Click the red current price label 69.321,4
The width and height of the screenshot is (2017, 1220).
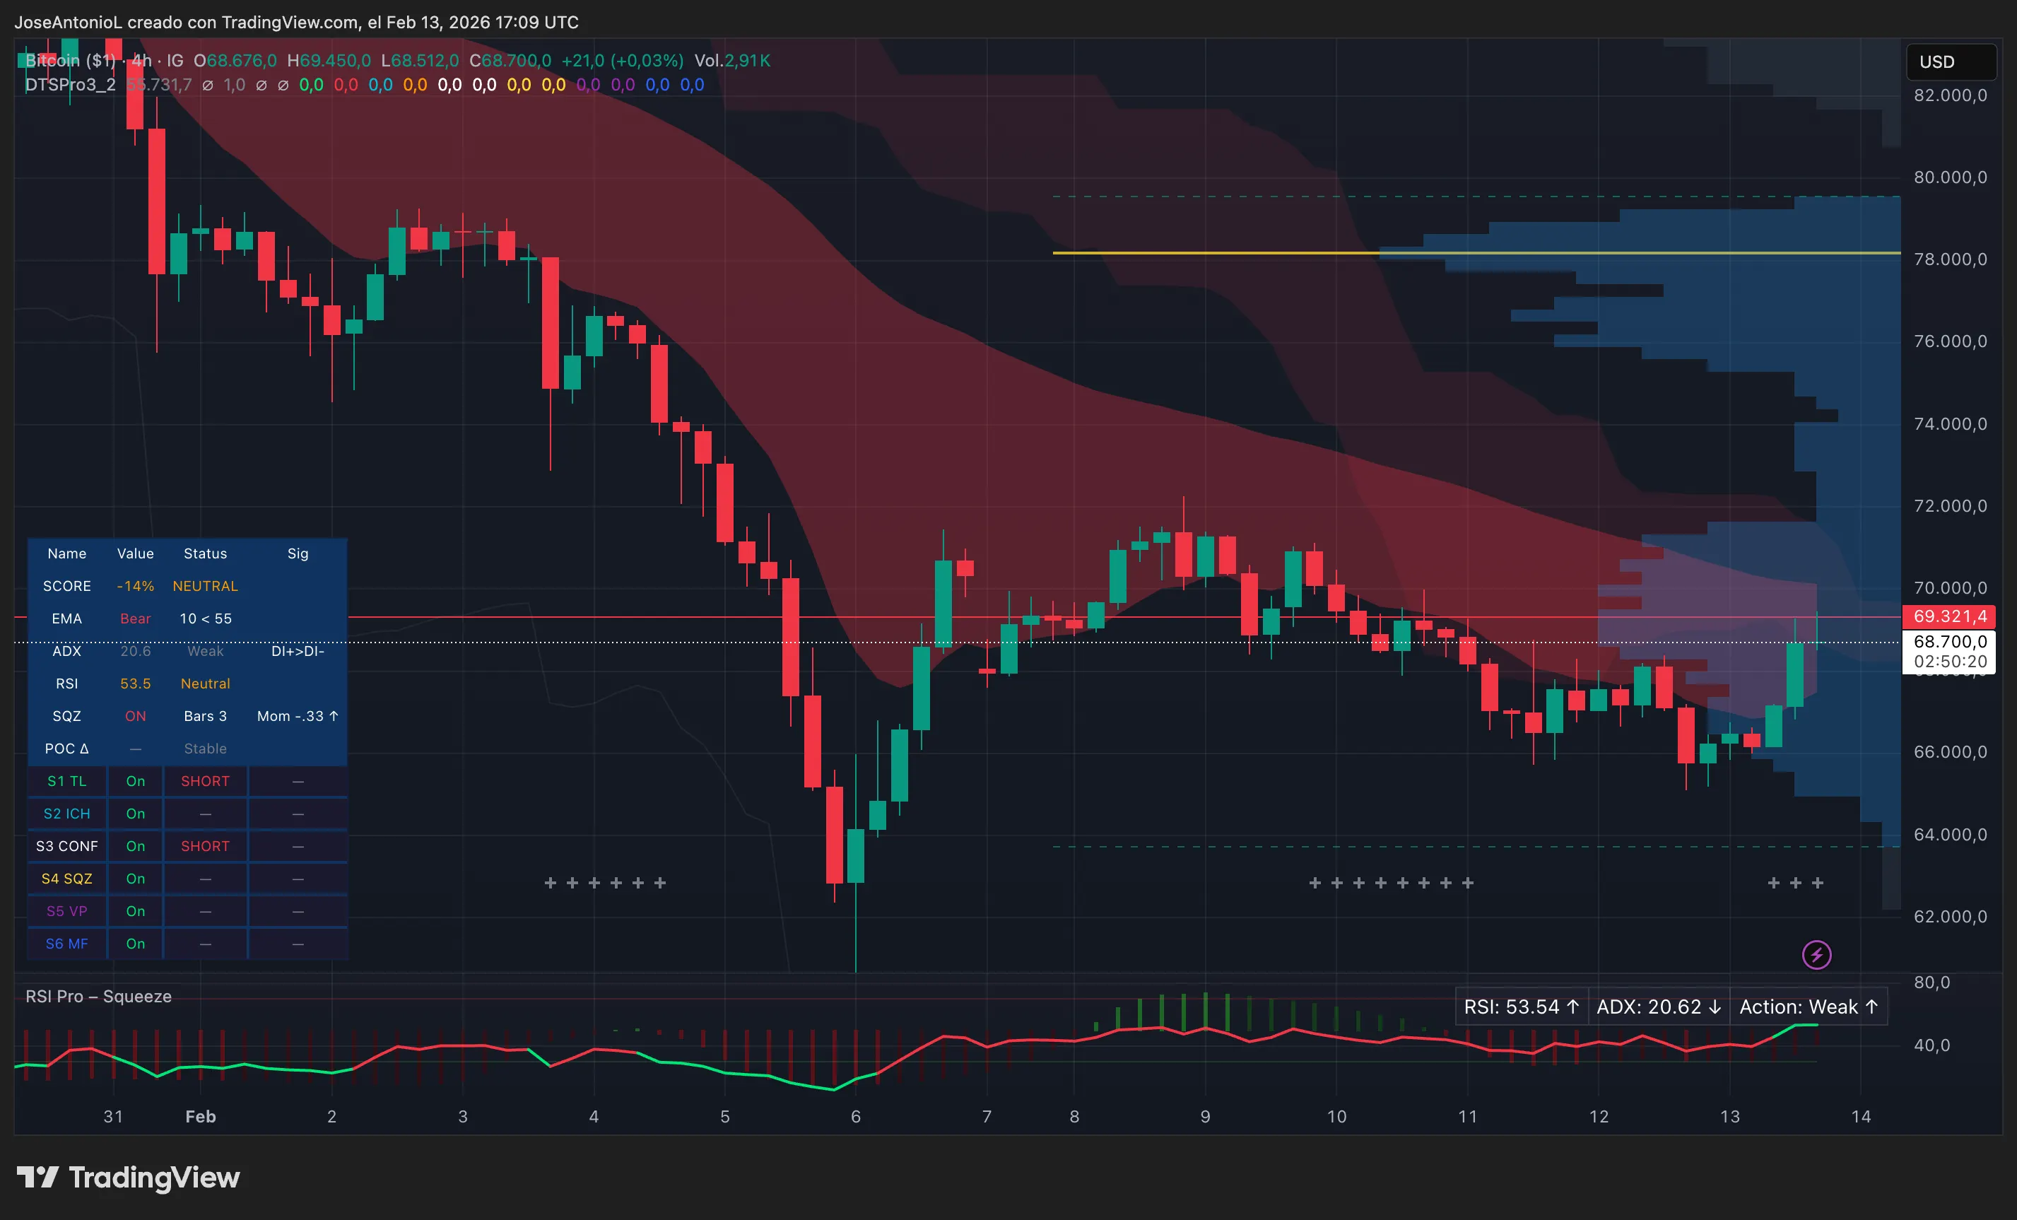1949,616
